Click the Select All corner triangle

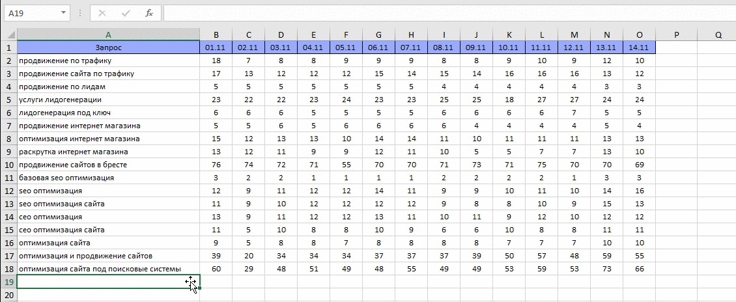[x=9, y=34]
